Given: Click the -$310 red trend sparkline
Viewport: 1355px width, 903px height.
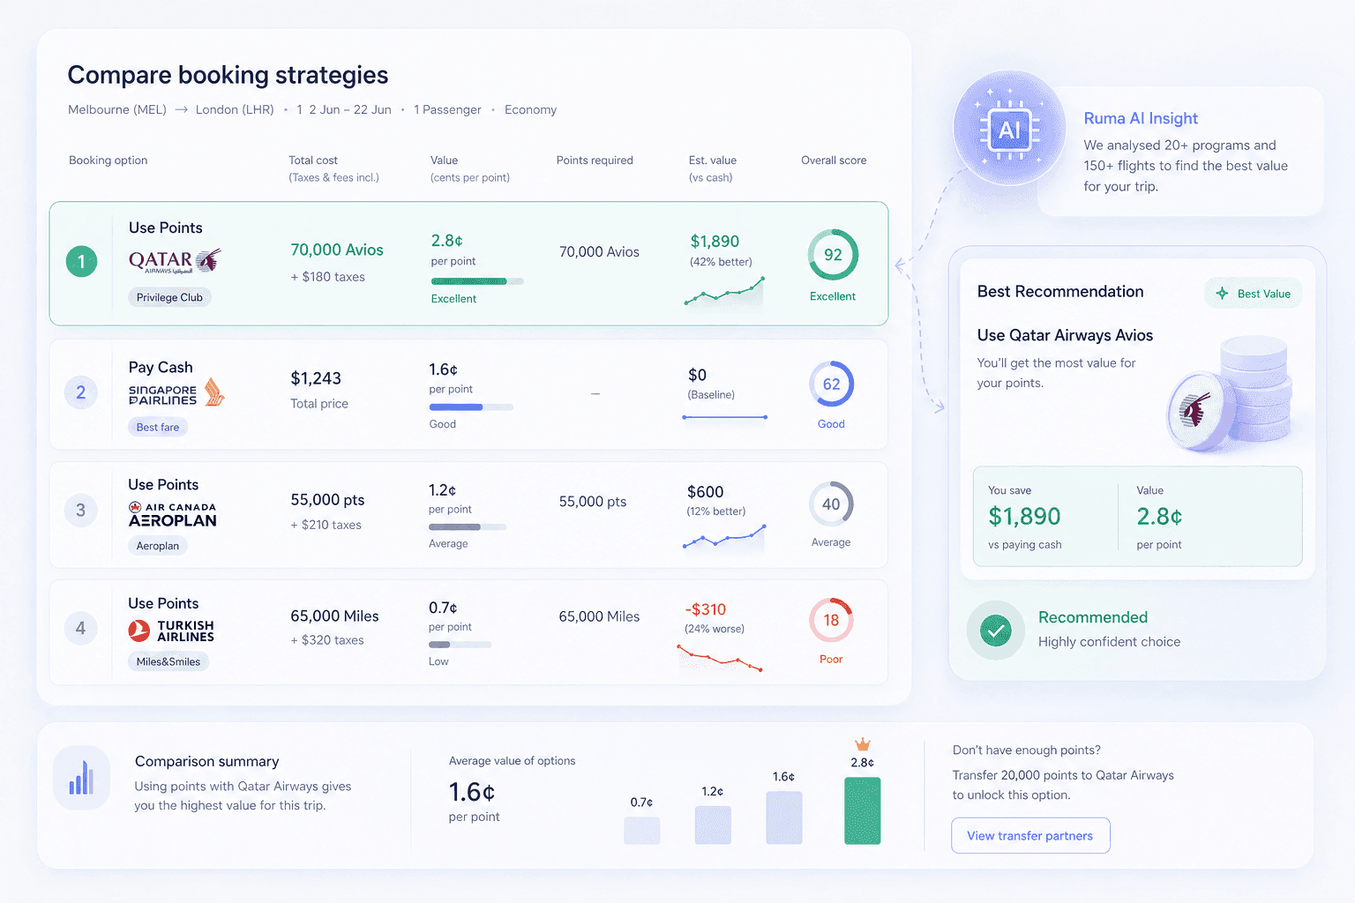Looking at the screenshot, I should 720,658.
